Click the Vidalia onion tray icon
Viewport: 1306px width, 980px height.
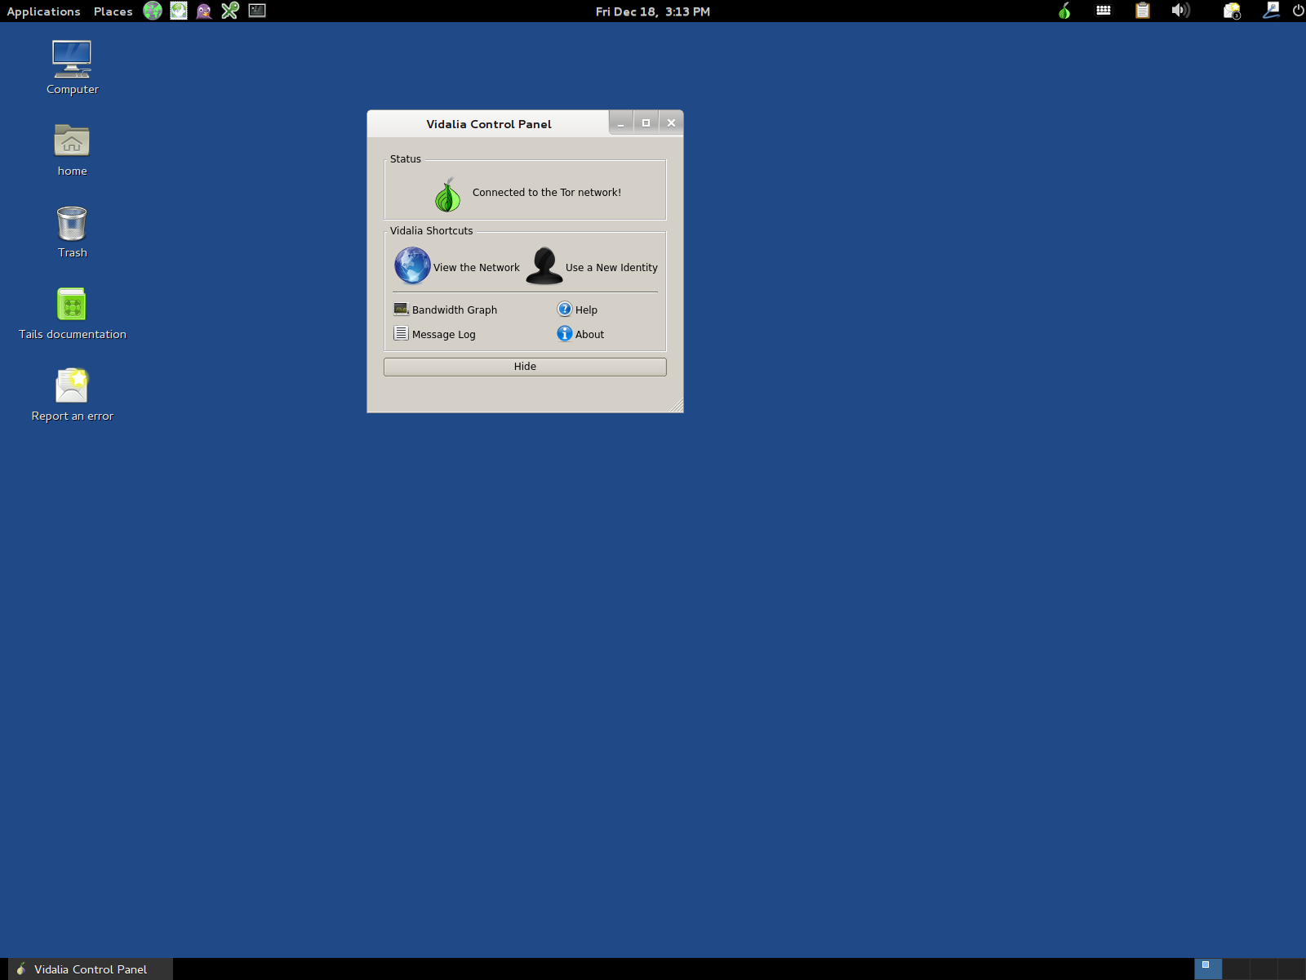pyautogui.click(x=1064, y=11)
